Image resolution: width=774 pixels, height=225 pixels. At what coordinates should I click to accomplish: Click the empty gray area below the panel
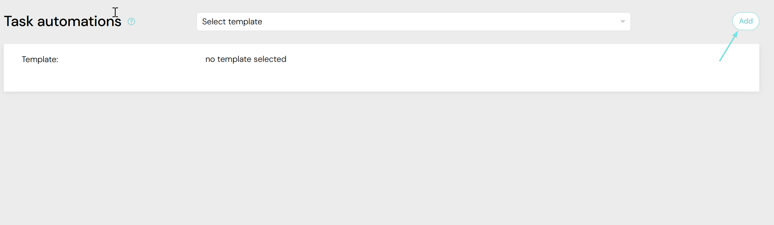tap(387, 159)
